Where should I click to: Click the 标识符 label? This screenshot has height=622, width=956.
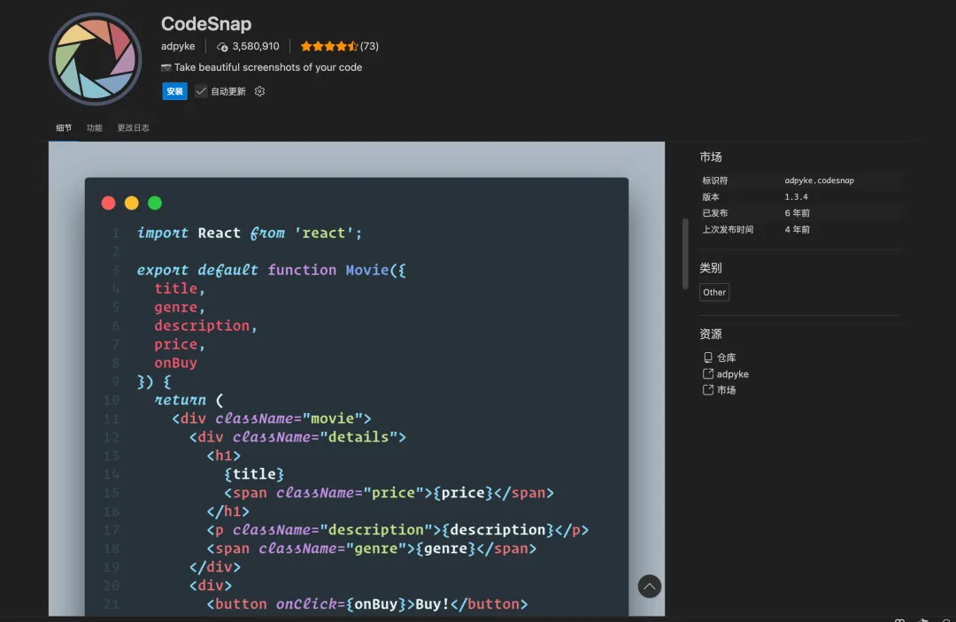714,180
